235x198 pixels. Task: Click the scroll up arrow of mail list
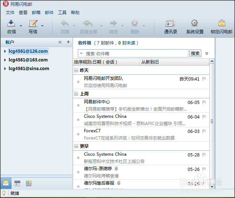click(x=212, y=61)
